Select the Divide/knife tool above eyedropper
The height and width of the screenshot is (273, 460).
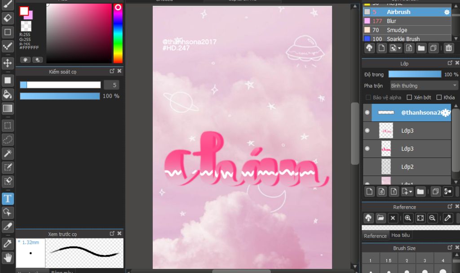[x=8, y=226]
